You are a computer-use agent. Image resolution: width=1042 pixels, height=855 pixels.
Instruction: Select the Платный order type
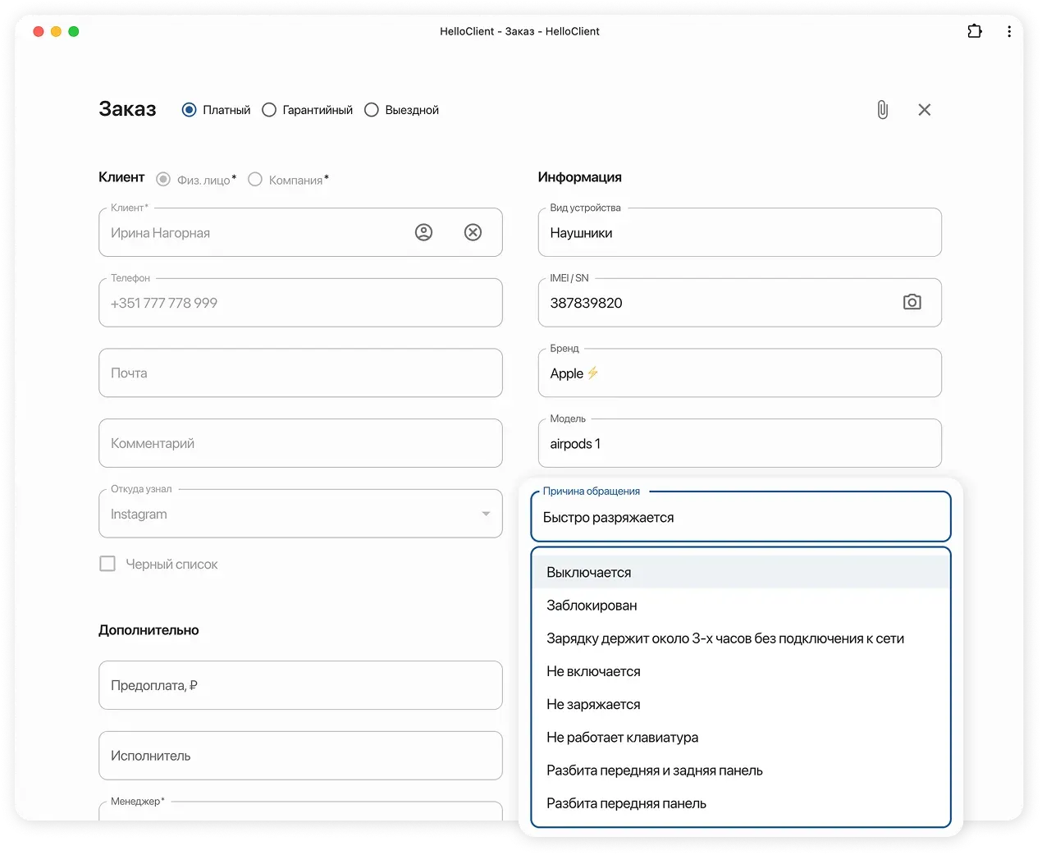[190, 110]
